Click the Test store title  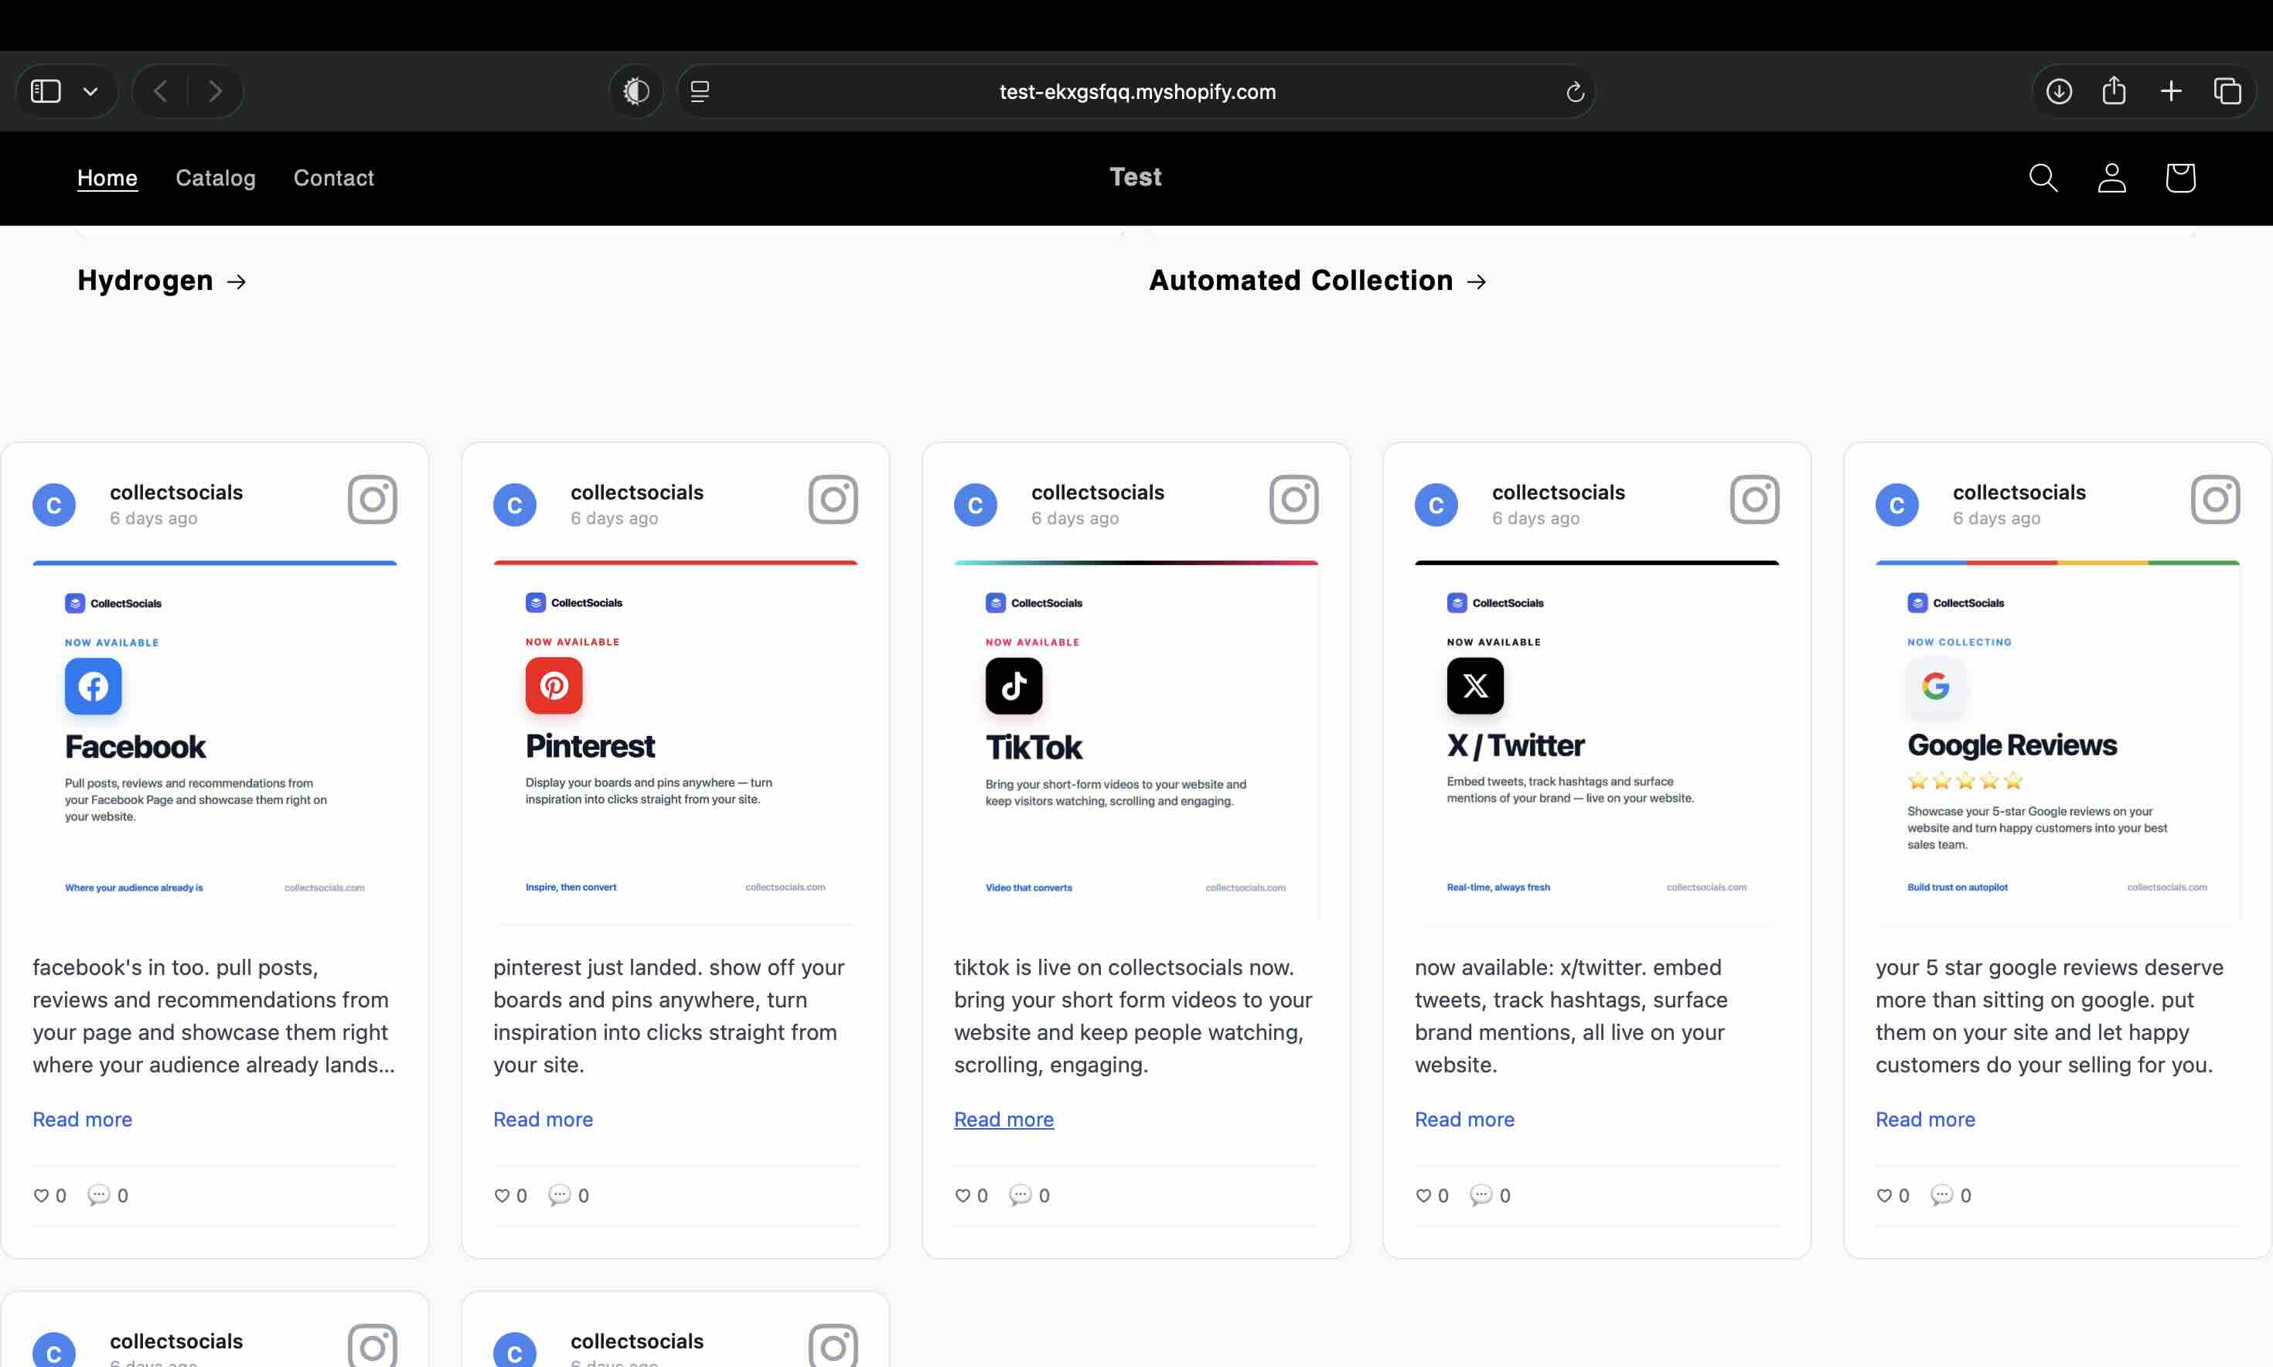point(1136,177)
